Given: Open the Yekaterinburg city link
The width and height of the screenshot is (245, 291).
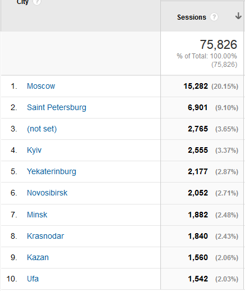Looking at the screenshot, I should point(52,172).
